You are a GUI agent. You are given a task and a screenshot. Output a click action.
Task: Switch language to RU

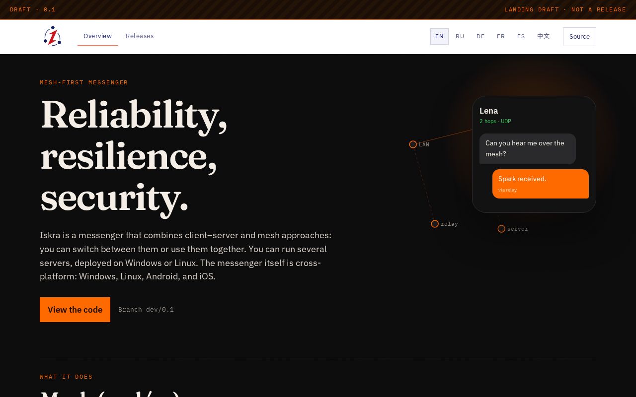[460, 36]
